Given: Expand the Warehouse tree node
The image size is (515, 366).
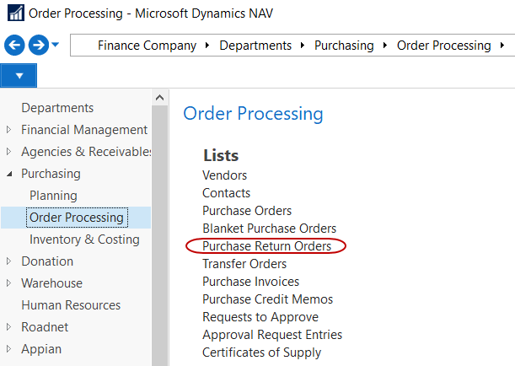Looking at the screenshot, I should (x=9, y=283).
